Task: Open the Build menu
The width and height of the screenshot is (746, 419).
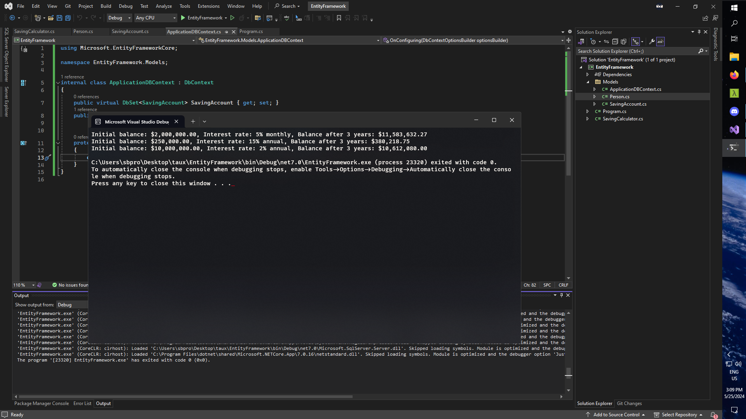Action: (106, 6)
